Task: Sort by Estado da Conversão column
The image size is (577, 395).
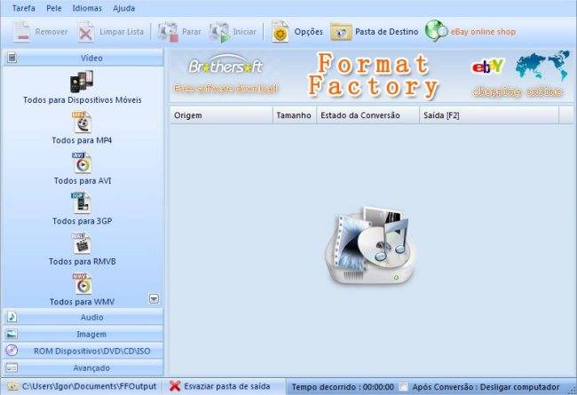Action: 368,115
